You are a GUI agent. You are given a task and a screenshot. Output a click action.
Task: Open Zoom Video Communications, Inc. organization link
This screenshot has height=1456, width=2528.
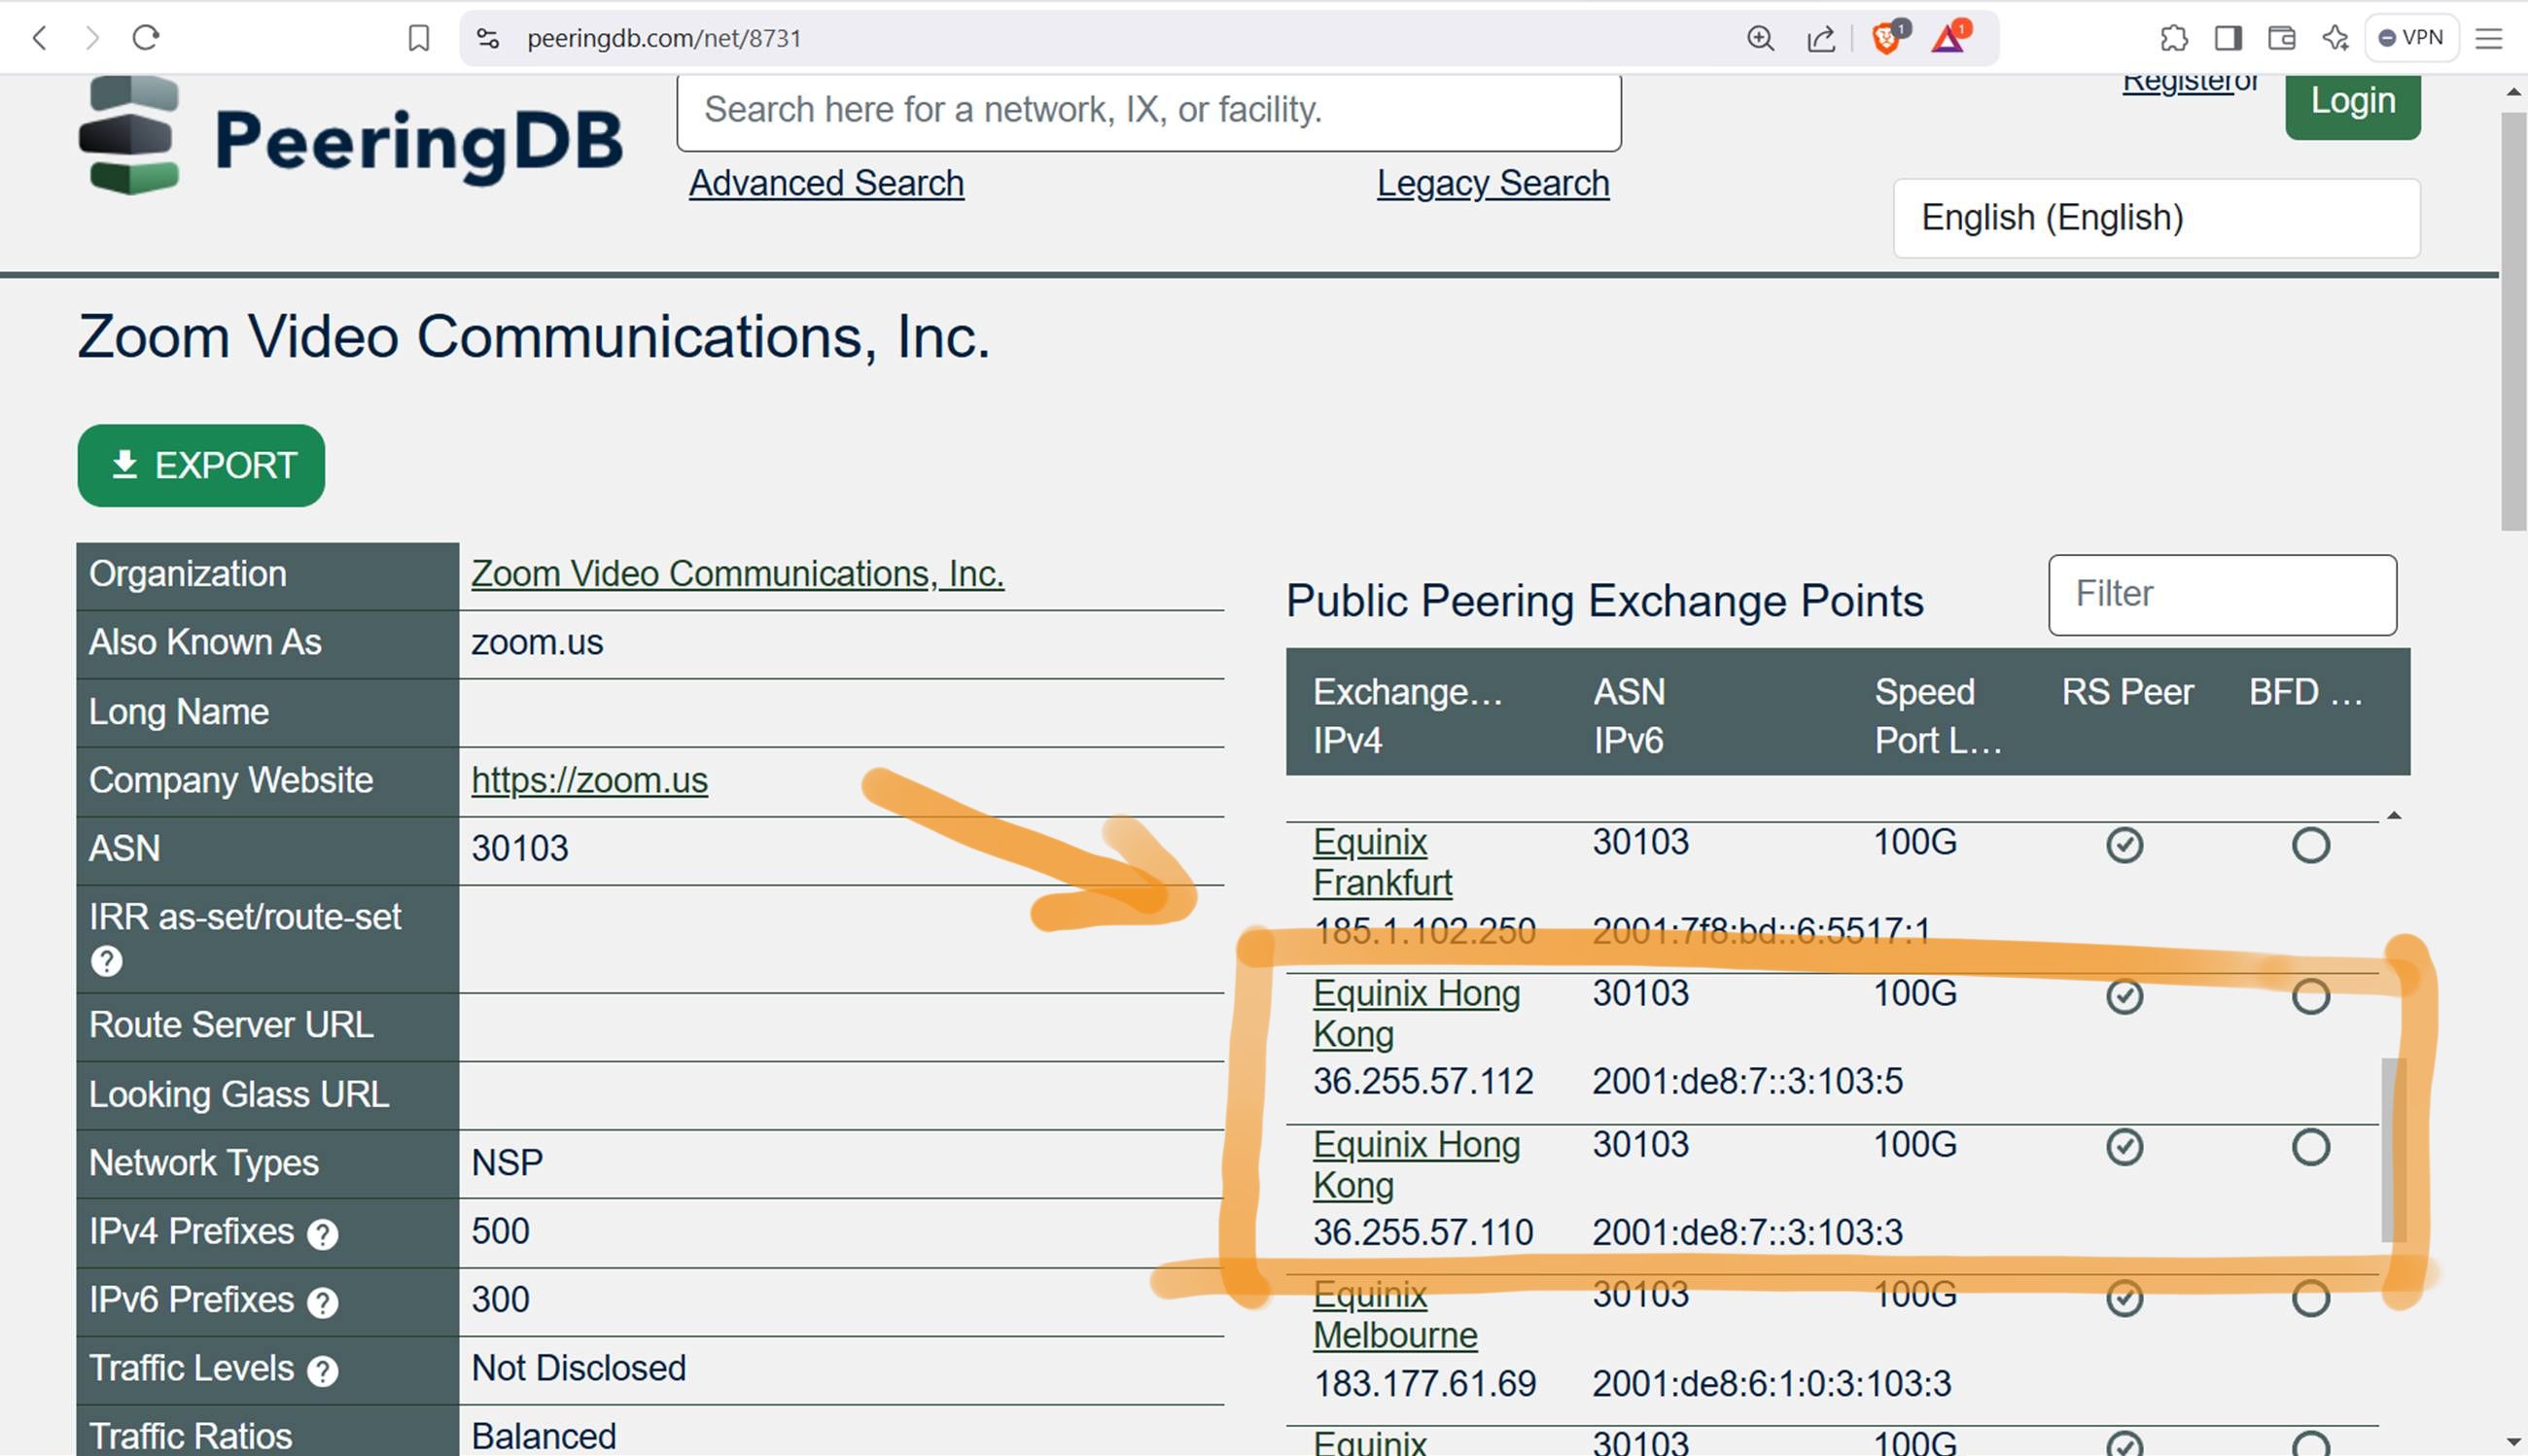[x=737, y=574]
